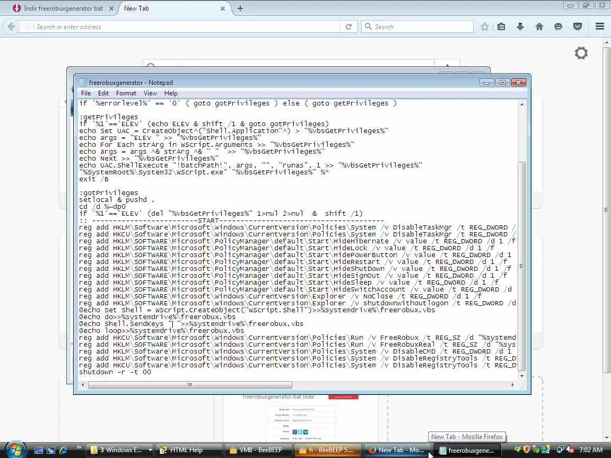Screen dimensions: 611x458
Task: Click the ':getPrivileges' label line
Action: coord(108,117)
